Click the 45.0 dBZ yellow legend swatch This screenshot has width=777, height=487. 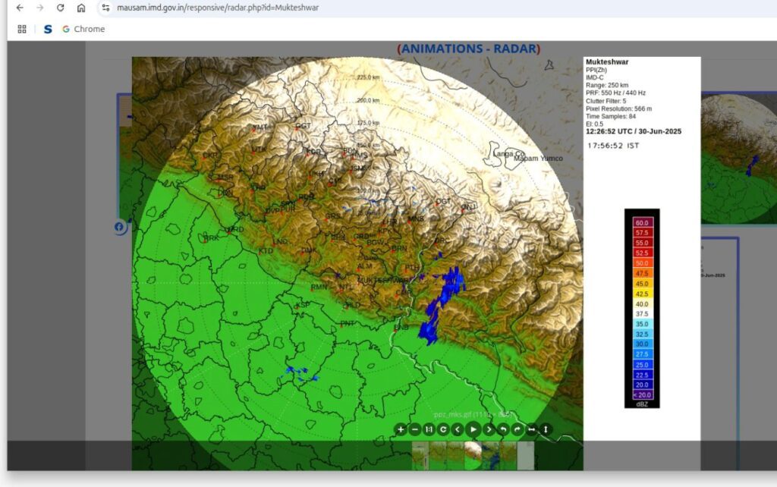click(643, 284)
